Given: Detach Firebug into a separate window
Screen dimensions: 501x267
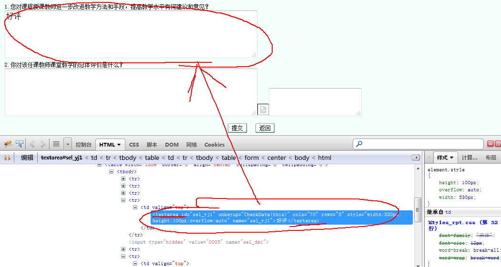Looking at the screenshot, I should point(498,144).
